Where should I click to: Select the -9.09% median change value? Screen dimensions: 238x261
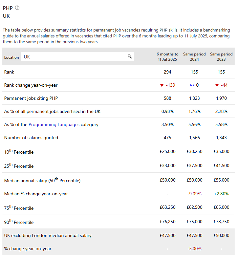tap(195, 194)
